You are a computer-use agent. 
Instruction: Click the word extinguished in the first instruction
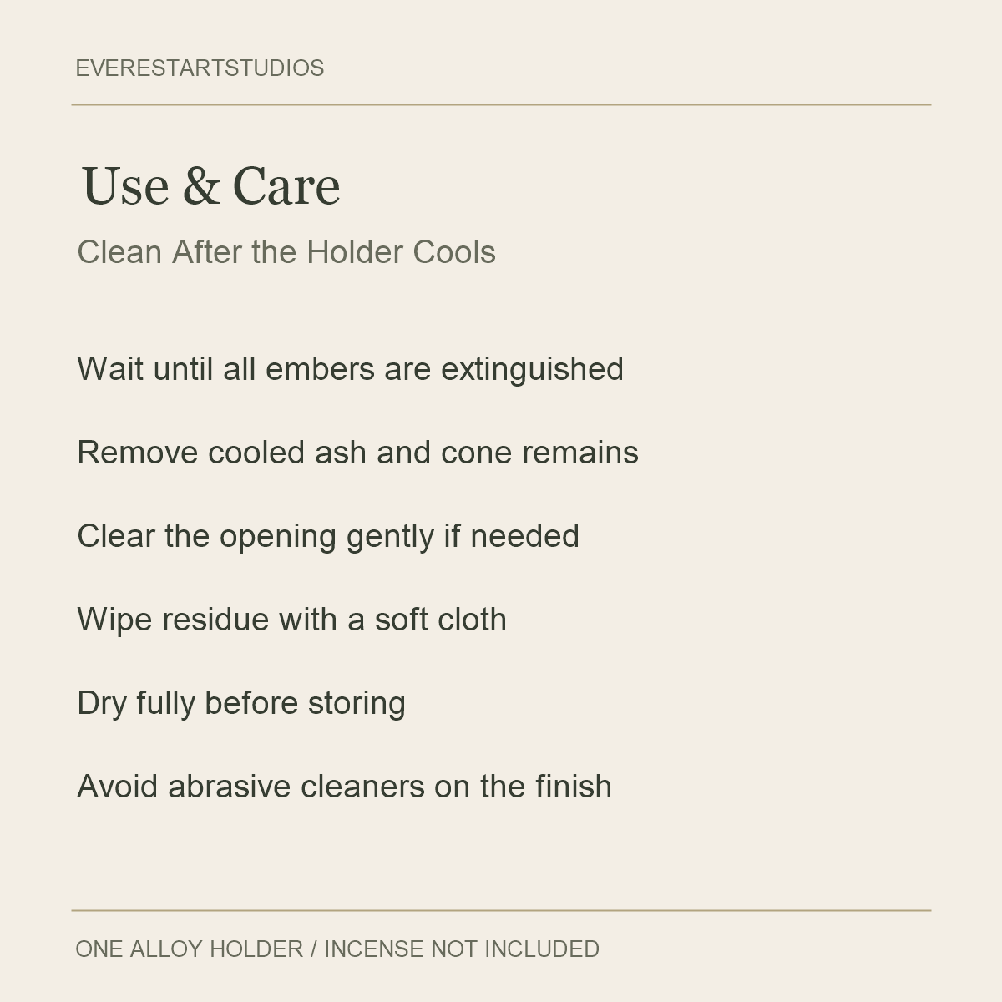[x=532, y=369]
